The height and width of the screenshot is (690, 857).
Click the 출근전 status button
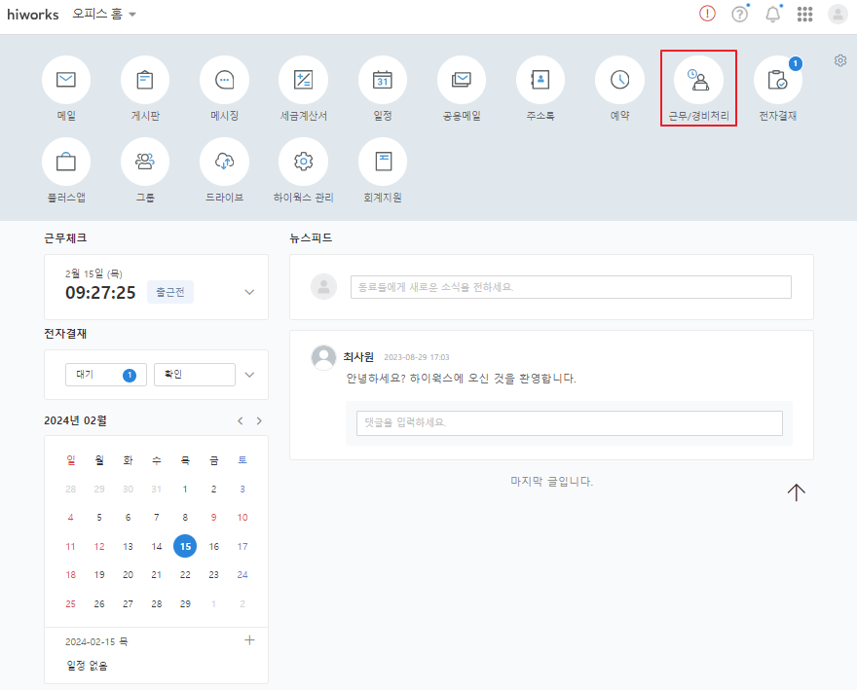(x=170, y=292)
